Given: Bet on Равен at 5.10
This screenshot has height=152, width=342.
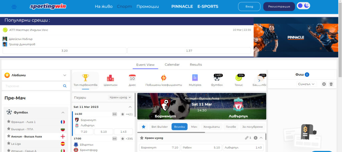Looking at the screenshot, I should (x=201, y=147).
